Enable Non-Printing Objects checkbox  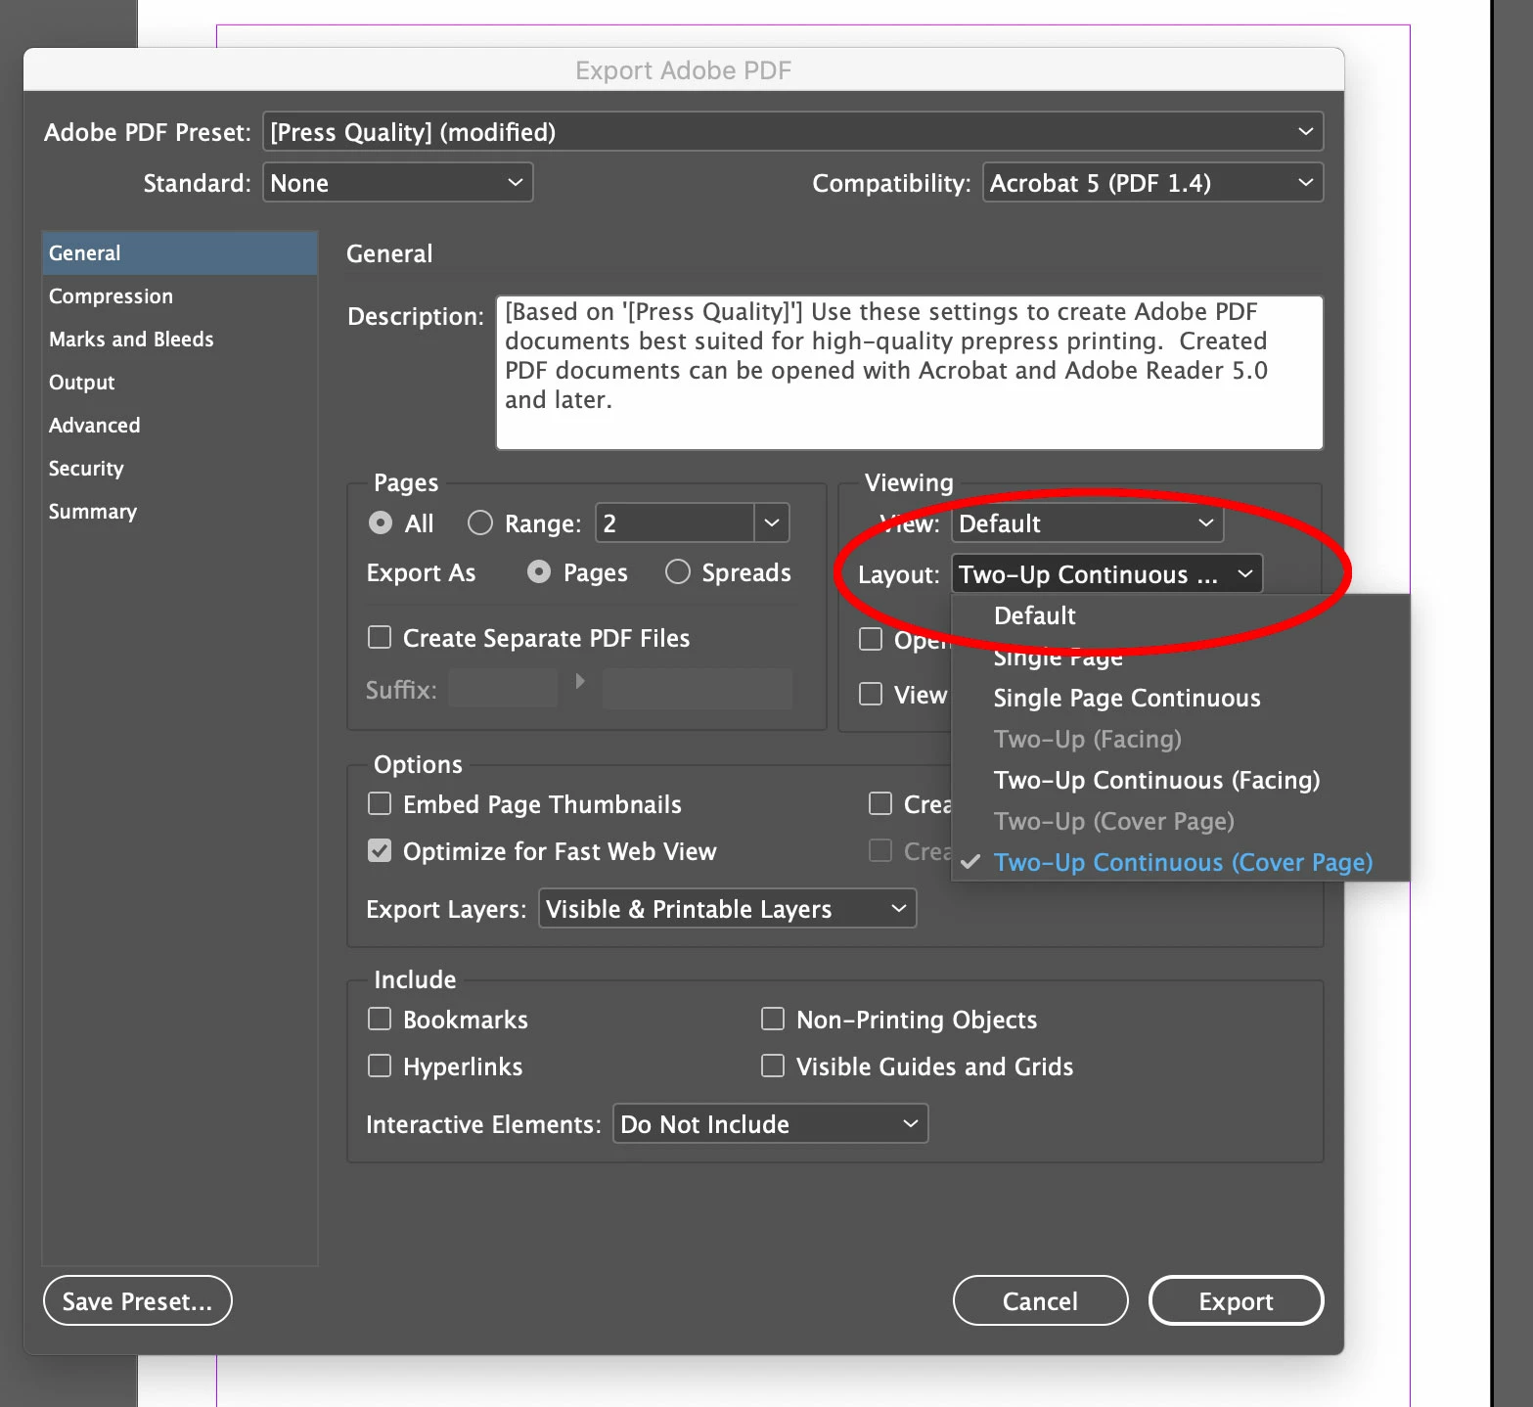pos(773,1020)
